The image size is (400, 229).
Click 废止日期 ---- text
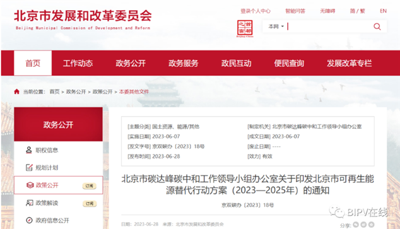click(264, 146)
